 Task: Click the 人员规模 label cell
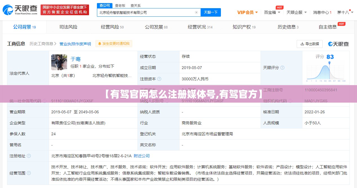tap(281, 123)
